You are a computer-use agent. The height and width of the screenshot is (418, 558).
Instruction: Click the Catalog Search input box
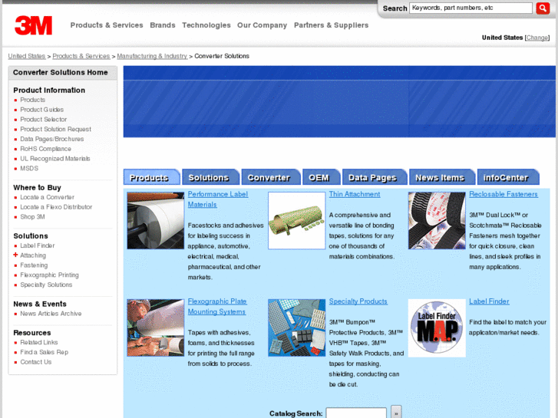(x=356, y=413)
